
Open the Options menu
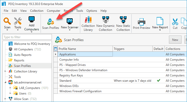pos(92,11)
